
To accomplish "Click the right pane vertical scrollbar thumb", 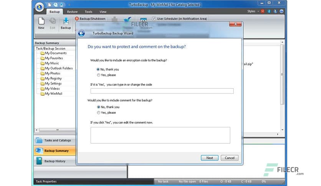I will tap(282, 75).
